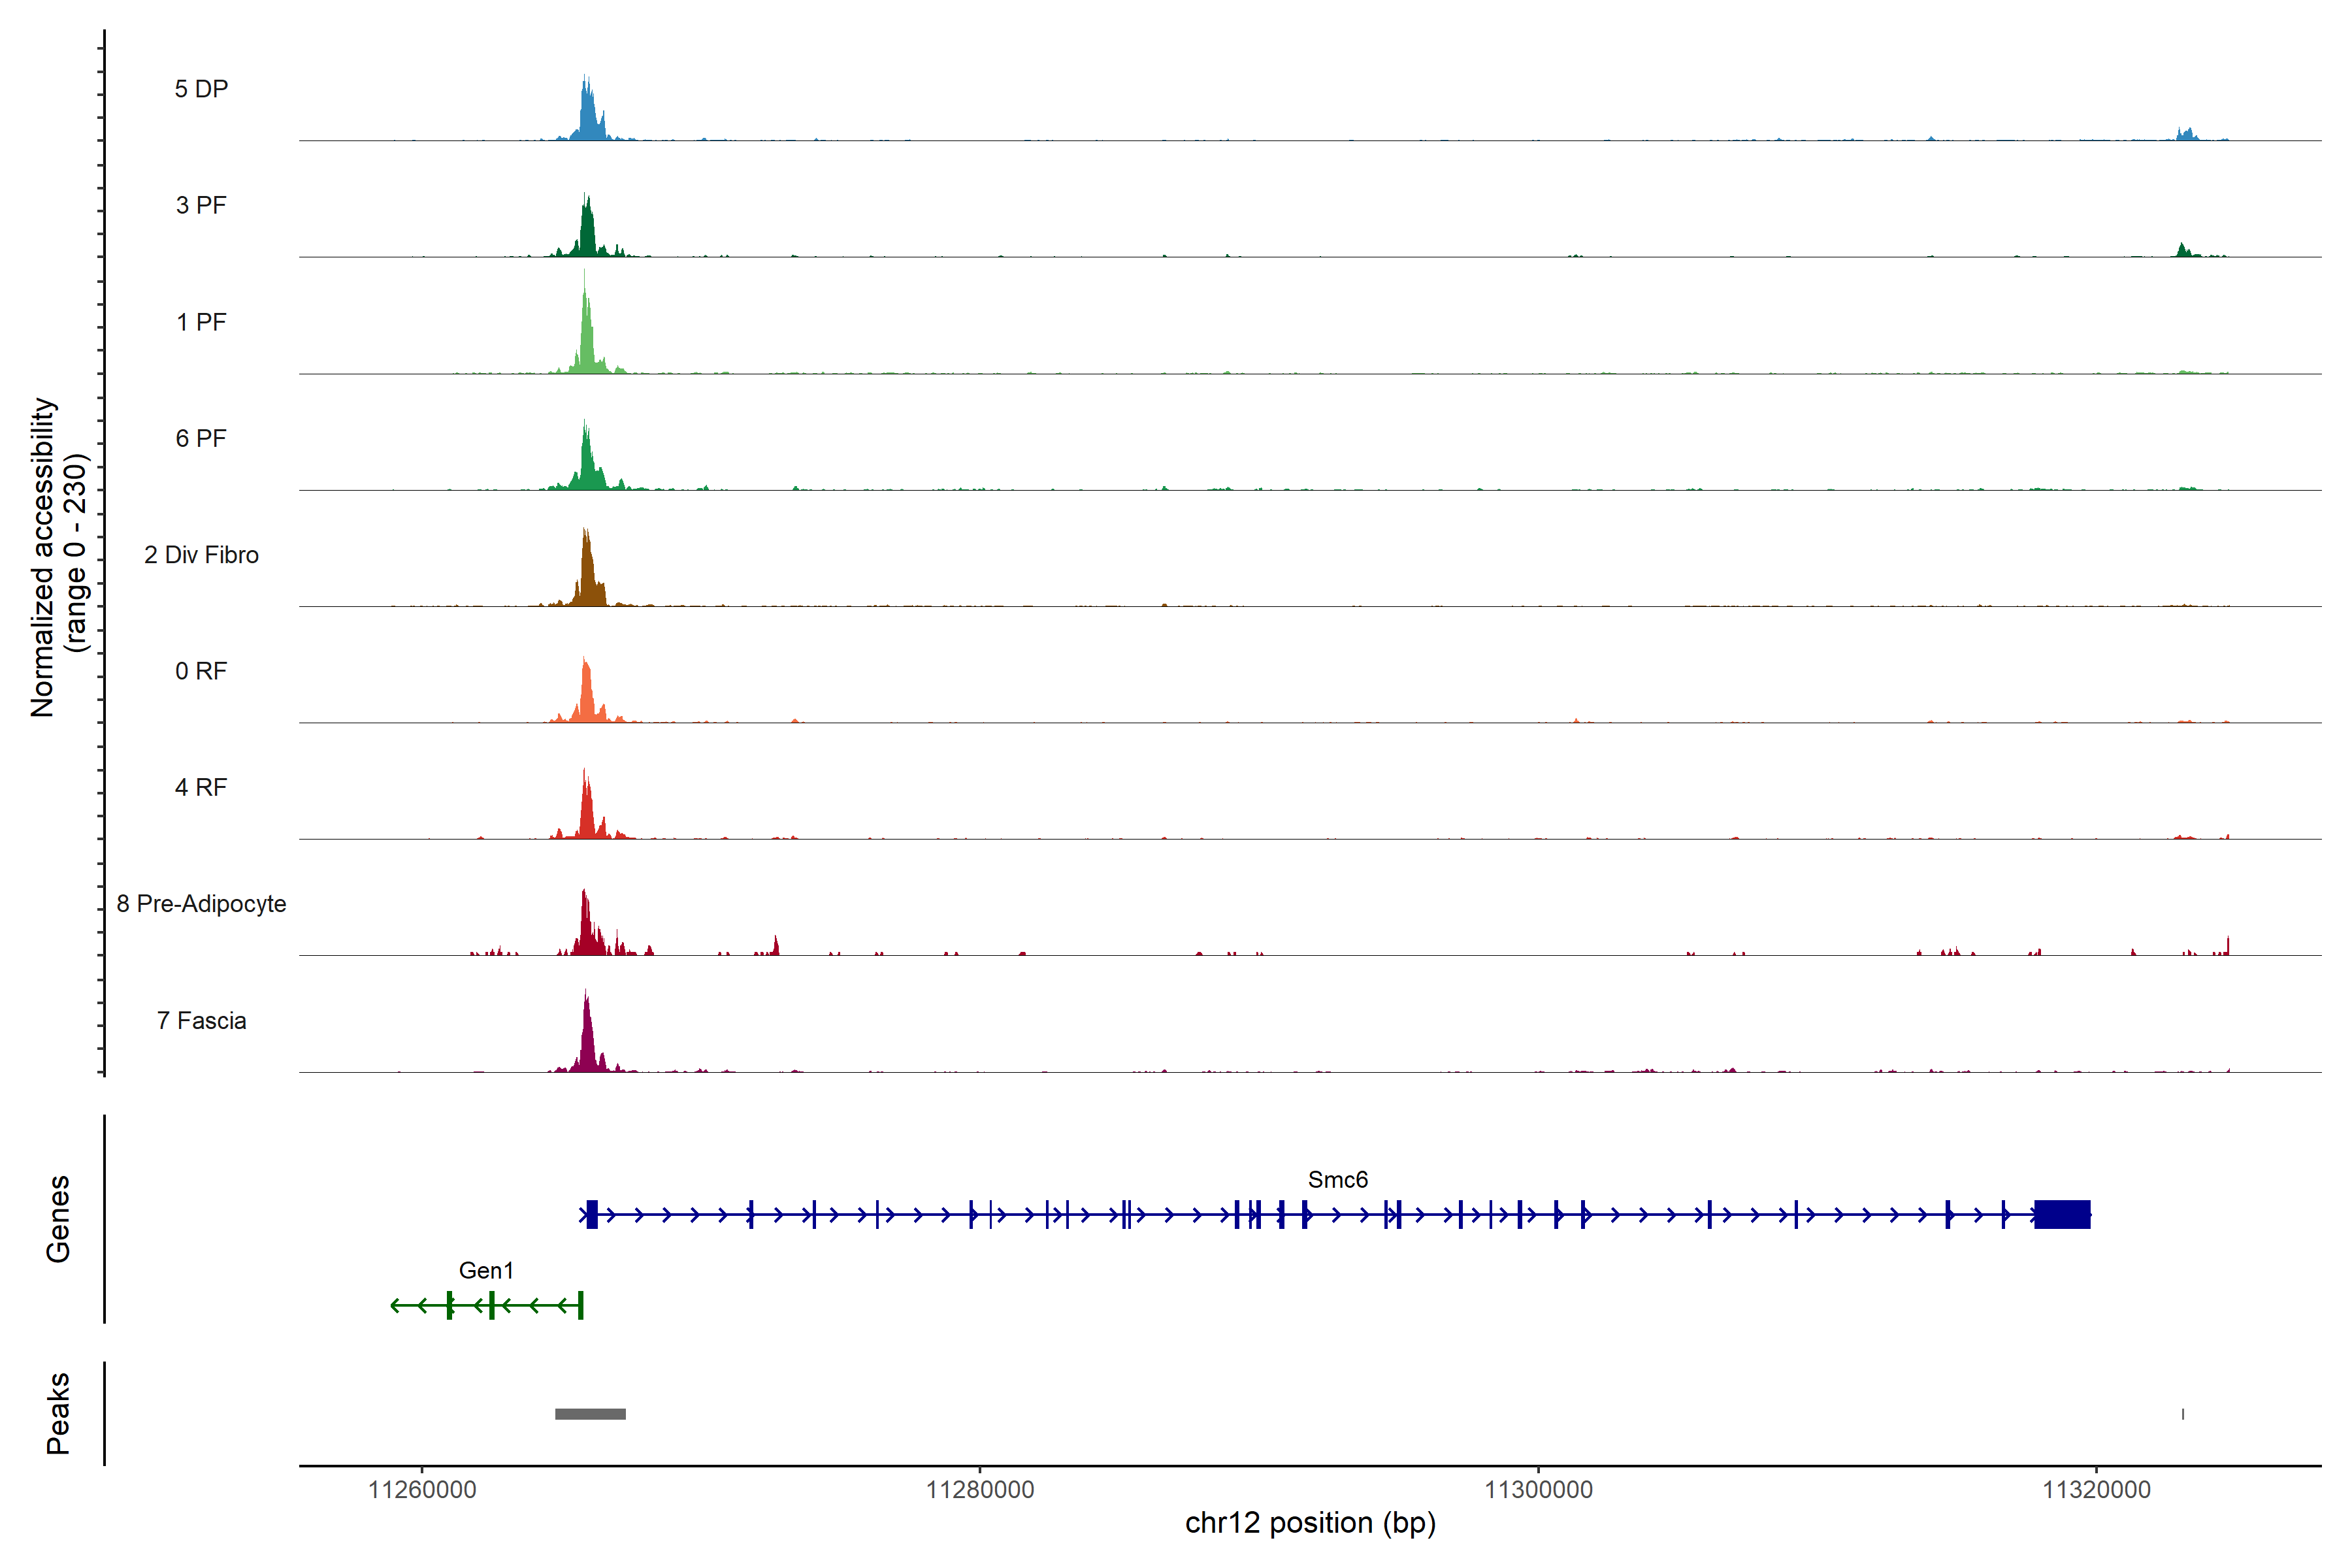This screenshot has height=1568, width=2352.
Task: Click the 4 RF track label
Action: click(x=201, y=787)
